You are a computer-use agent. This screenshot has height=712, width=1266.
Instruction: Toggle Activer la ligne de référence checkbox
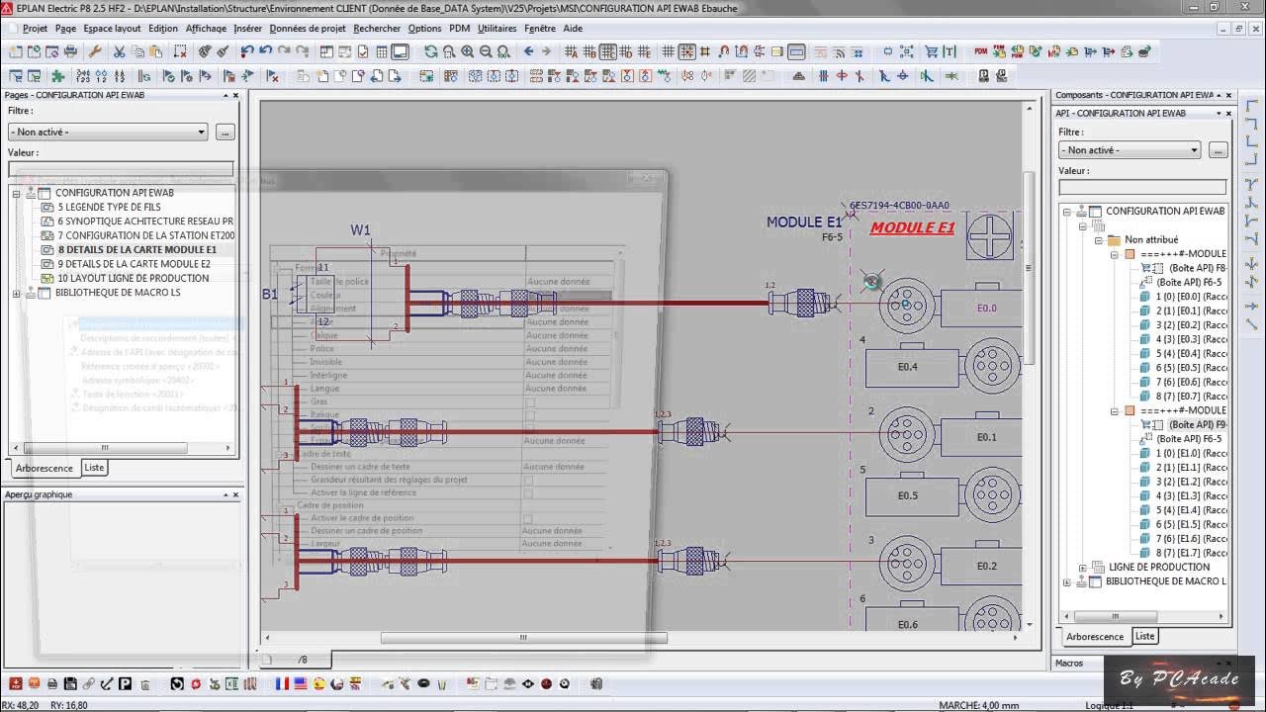(528, 493)
